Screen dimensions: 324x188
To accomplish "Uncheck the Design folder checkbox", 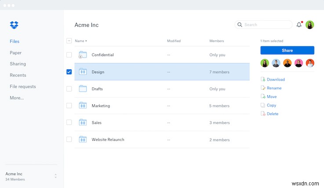I will point(69,72).
